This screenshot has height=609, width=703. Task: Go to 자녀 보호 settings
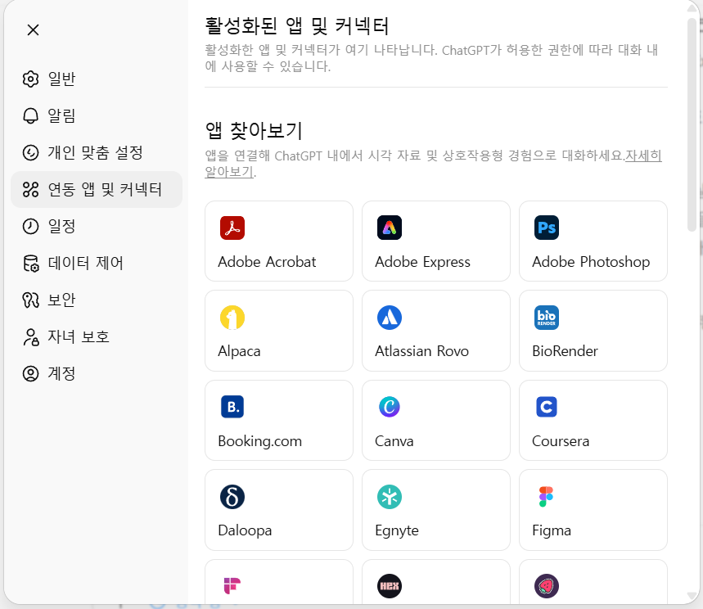97,336
